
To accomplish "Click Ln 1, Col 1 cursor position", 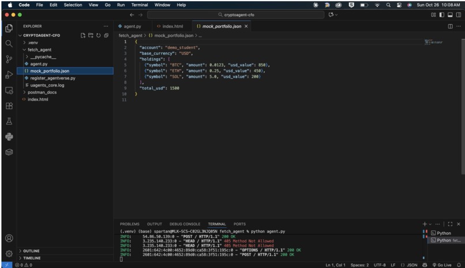I will pyautogui.click(x=335, y=265).
